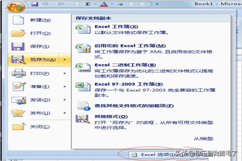Expand the 发送 submenu arrow

(x=65, y=100)
